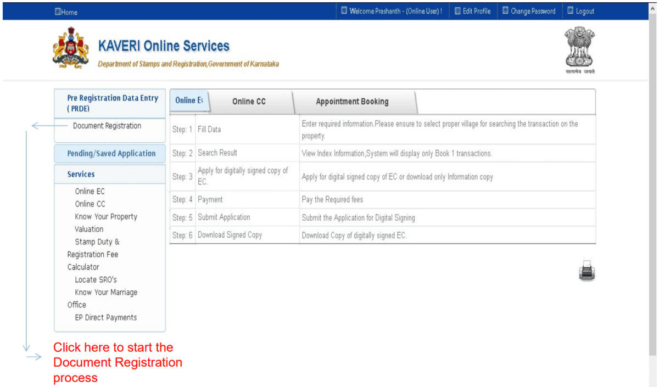659x387 pixels.
Task: Open Know Your Marriage Office link
Action: 105,292
